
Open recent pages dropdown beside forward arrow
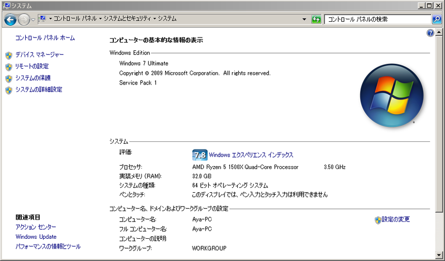[x=33, y=20]
